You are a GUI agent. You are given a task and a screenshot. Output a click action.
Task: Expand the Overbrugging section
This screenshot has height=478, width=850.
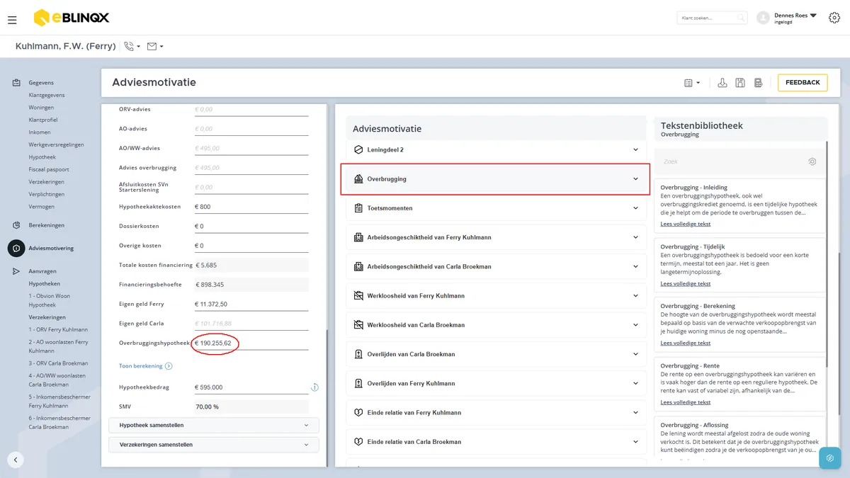coord(496,179)
